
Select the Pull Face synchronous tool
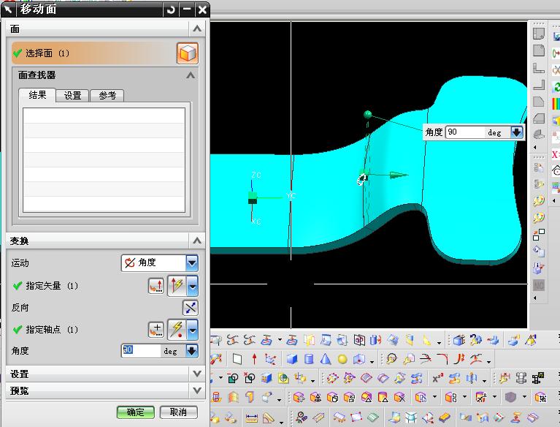(315, 397)
